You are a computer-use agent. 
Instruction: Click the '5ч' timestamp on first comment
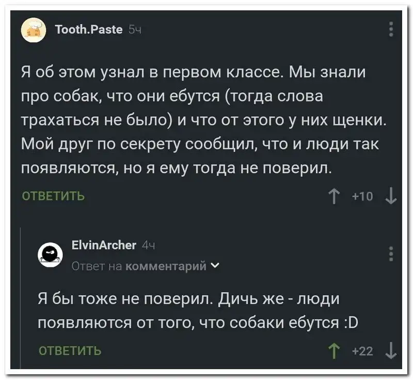134,31
